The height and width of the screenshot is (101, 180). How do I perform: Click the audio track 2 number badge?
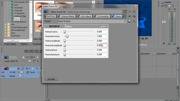pos(6,68)
